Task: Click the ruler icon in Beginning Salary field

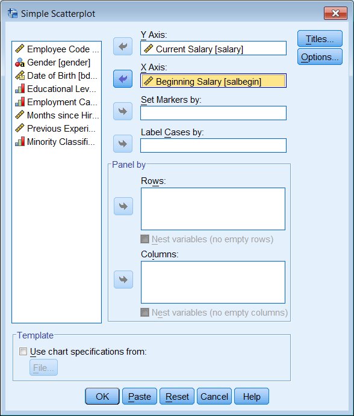Action: point(148,81)
